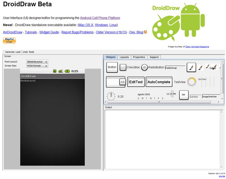Image resolution: width=226 pixels, height=179 pixels.
Task: Select the Spinner widget with arrows
Action: coord(116,82)
